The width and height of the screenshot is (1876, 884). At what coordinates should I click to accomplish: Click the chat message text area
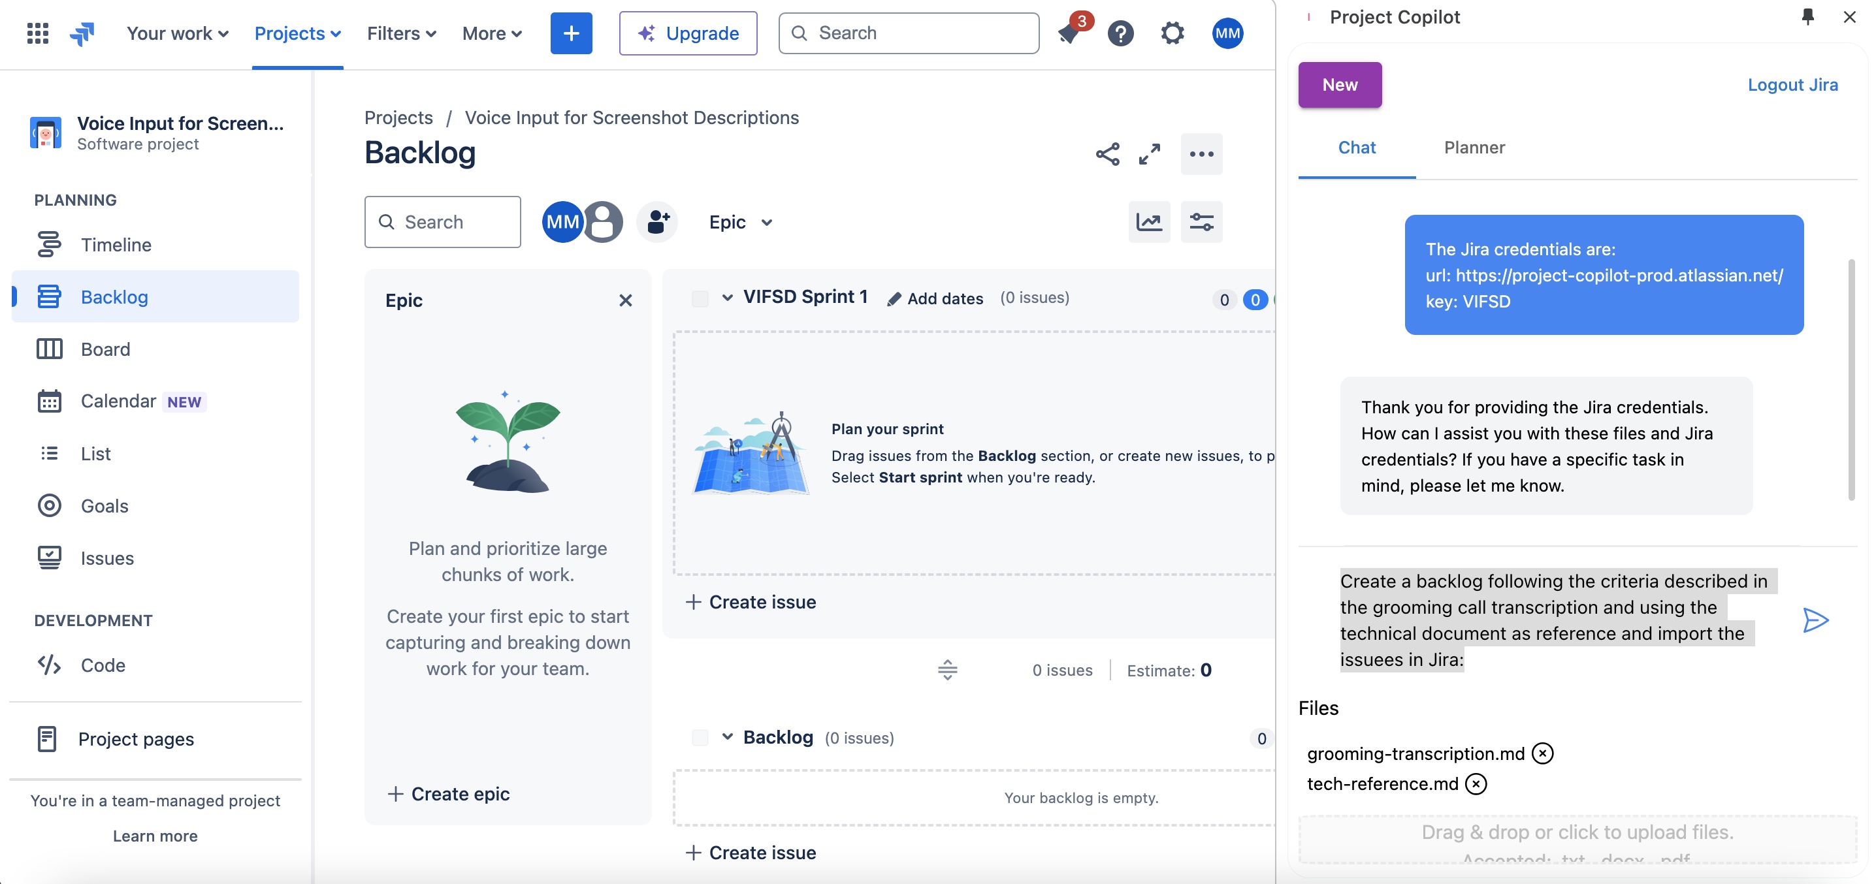click(1558, 620)
